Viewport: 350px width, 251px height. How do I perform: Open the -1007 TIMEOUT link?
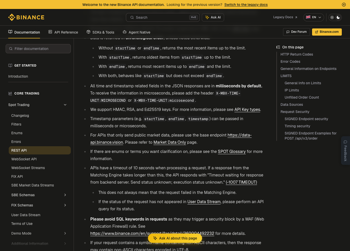pyautogui.click(x=241, y=182)
